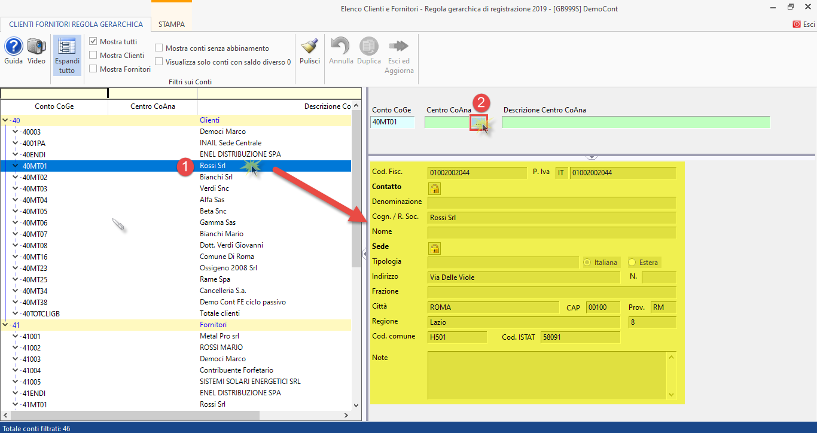Open the Centro CoAna lookup button

[x=478, y=123]
